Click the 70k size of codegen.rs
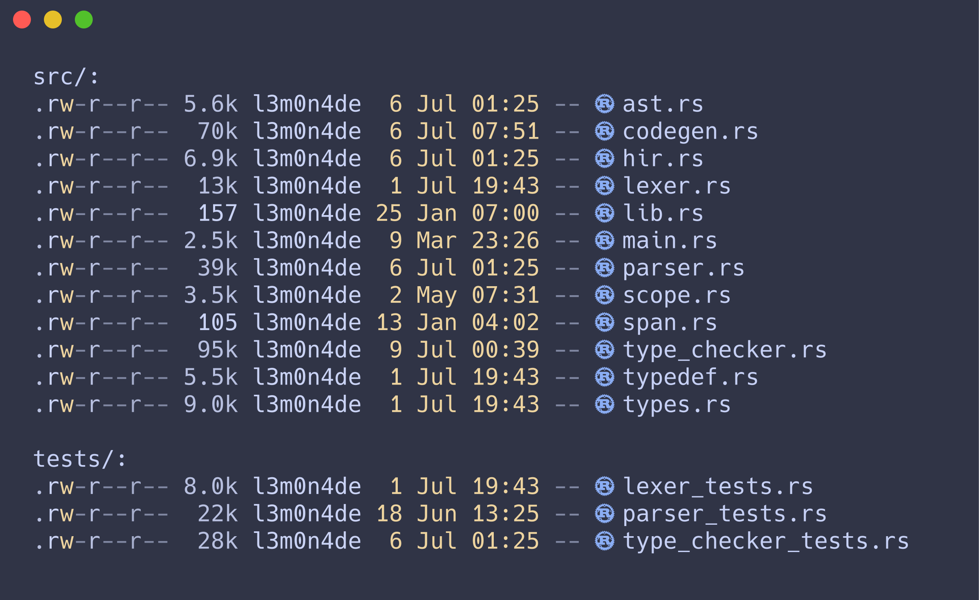The image size is (979, 600). pos(218,131)
